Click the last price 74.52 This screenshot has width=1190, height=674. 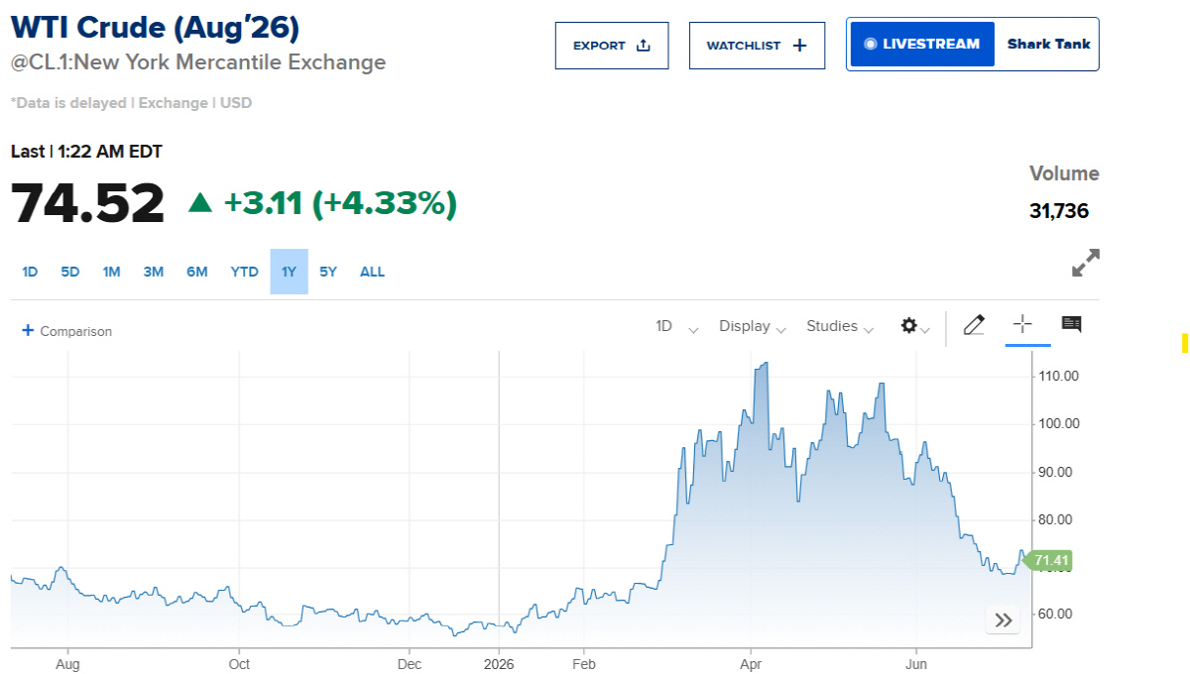[x=87, y=203]
